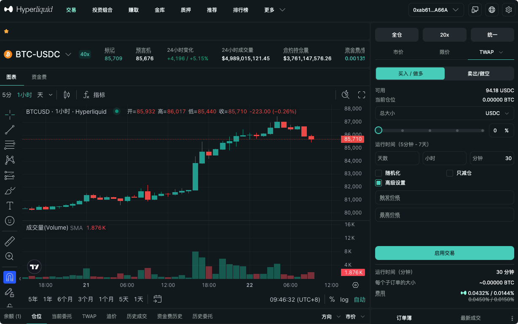518x324 pixels.
Task: Switch to the 限价 order tab
Action: pos(445,52)
